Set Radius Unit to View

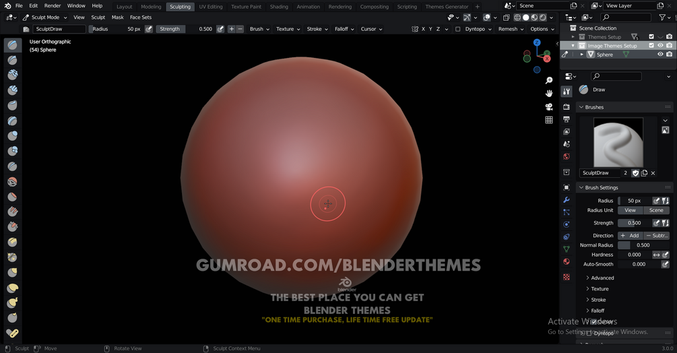point(631,210)
